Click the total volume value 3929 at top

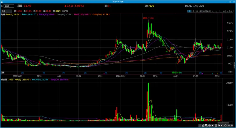151,6
